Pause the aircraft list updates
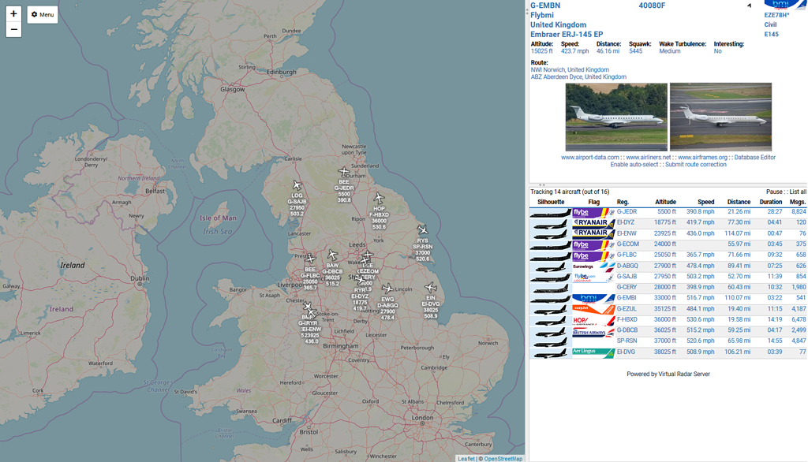Viewport: 808px width, 462px height. click(x=774, y=191)
